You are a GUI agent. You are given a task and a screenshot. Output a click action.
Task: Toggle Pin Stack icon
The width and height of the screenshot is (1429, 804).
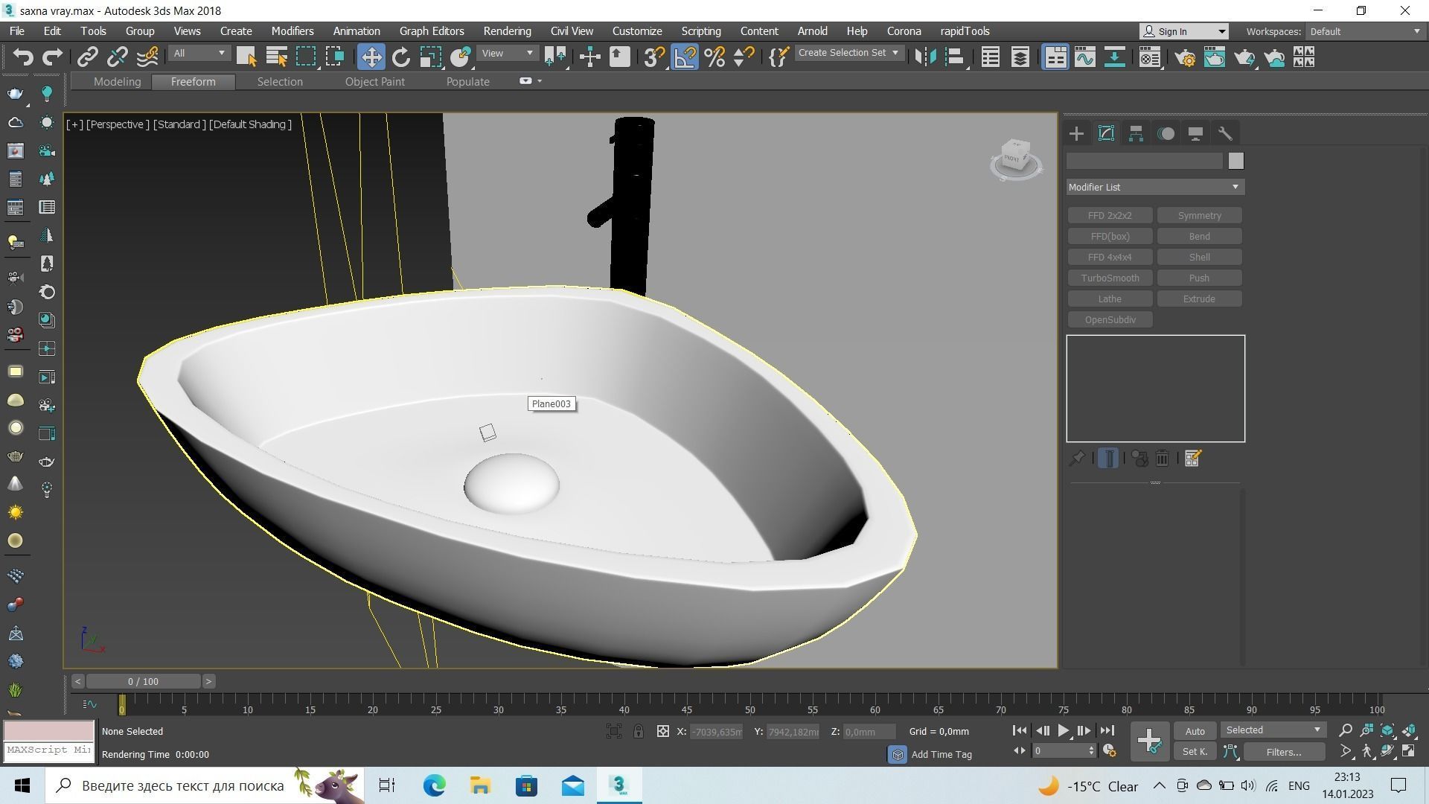tap(1076, 459)
